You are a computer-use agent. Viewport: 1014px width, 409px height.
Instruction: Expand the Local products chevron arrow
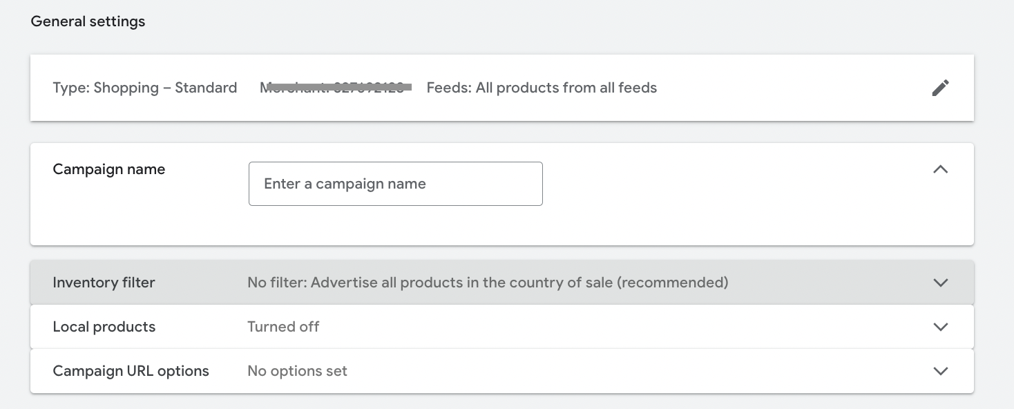(x=940, y=327)
